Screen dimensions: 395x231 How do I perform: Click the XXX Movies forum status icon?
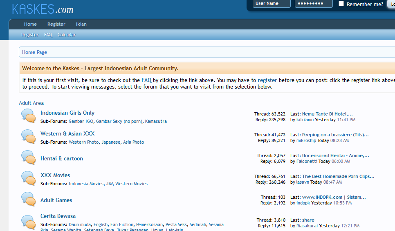[x=29, y=178]
